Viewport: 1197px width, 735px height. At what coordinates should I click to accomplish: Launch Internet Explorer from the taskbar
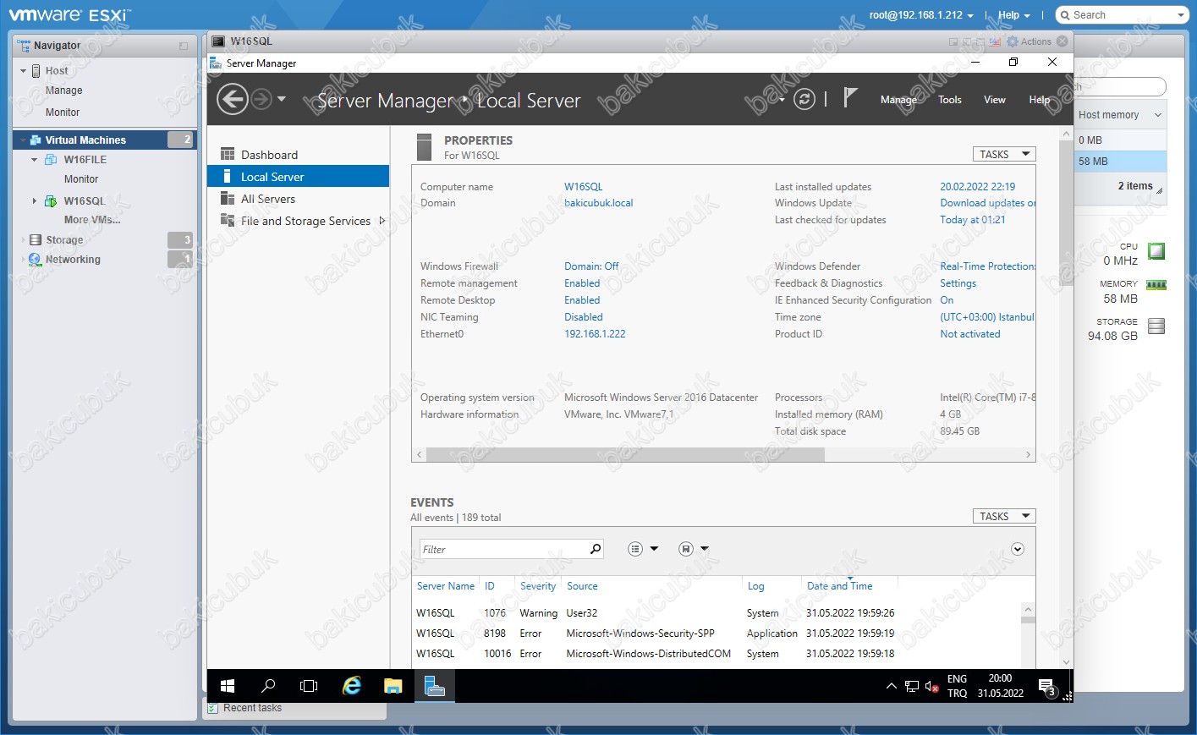(x=351, y=686)
